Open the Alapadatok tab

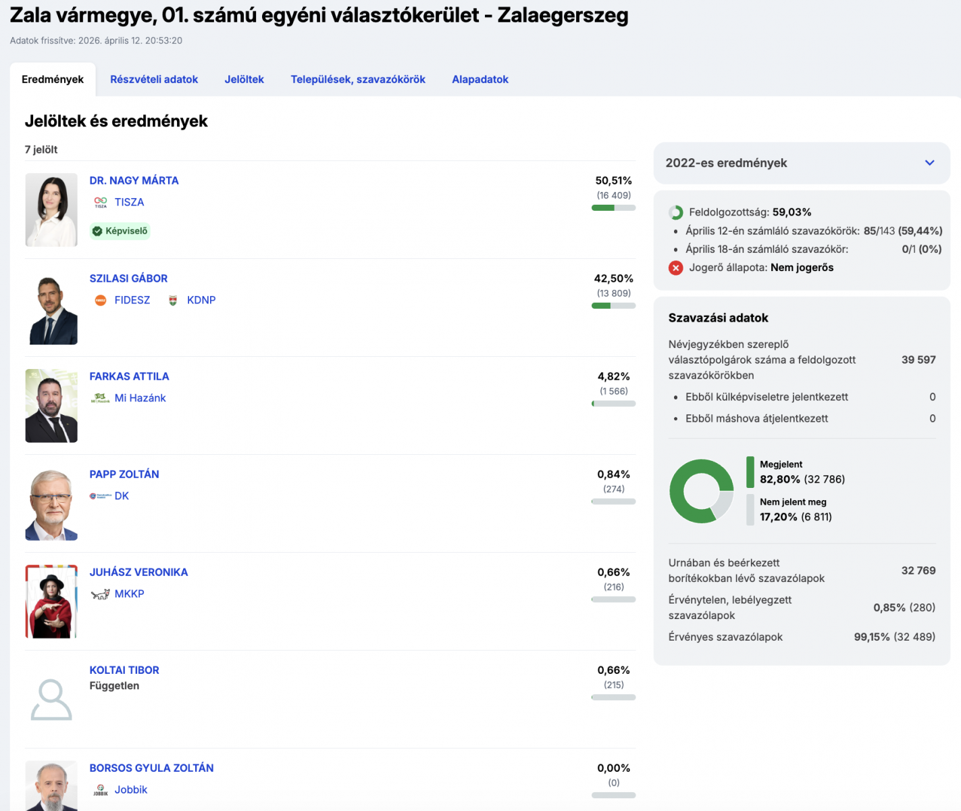coord(480,79)
